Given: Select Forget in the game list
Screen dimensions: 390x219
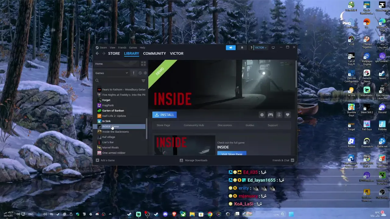Looking at the screenshot, I should click(121, 100).
